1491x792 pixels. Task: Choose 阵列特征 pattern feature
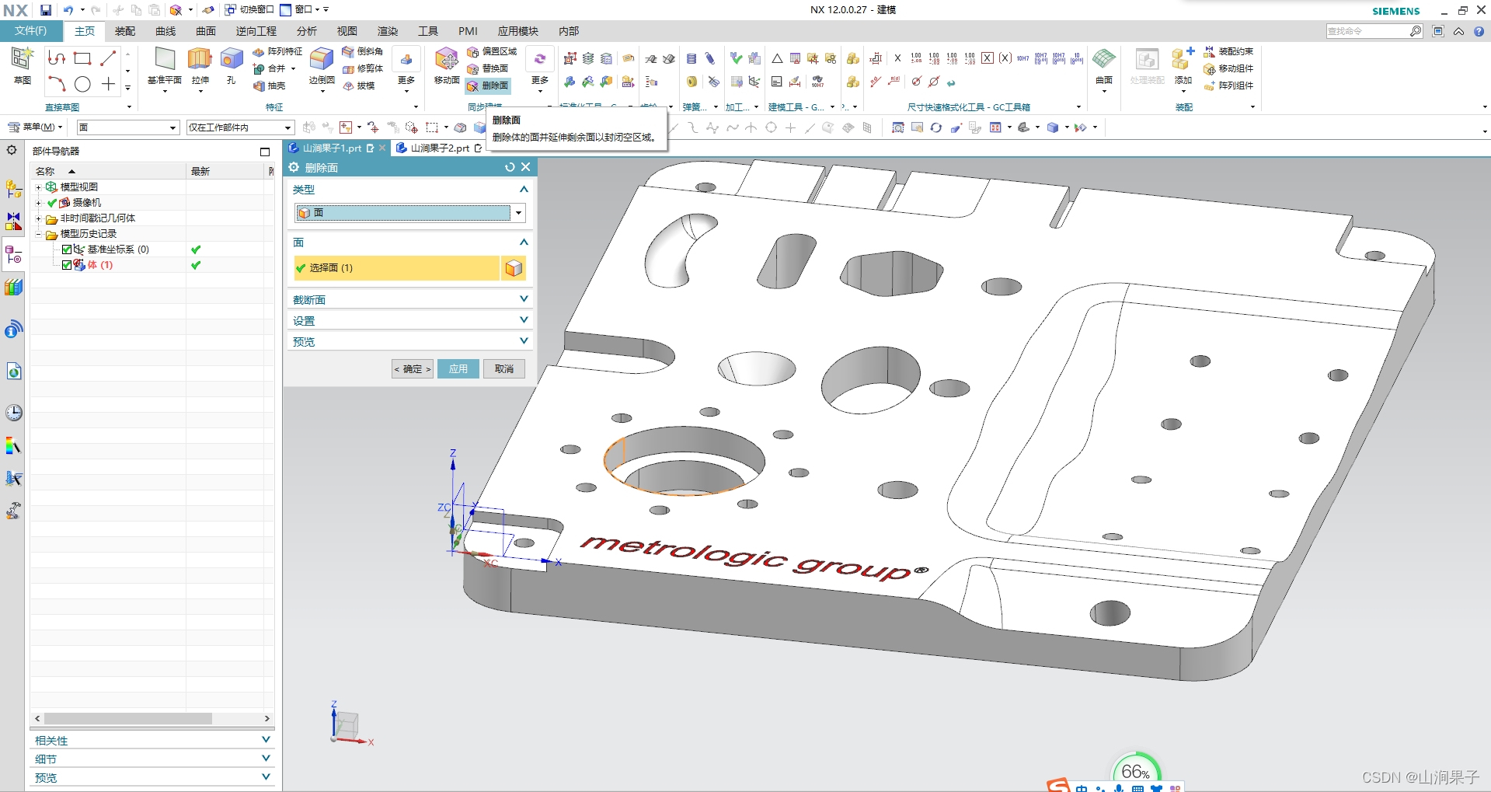pos(277,51)
